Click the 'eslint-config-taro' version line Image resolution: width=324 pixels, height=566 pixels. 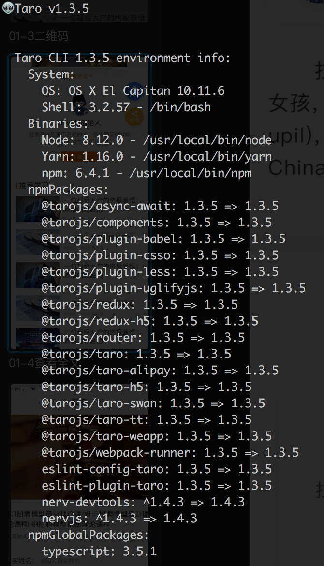pos(157,469)
